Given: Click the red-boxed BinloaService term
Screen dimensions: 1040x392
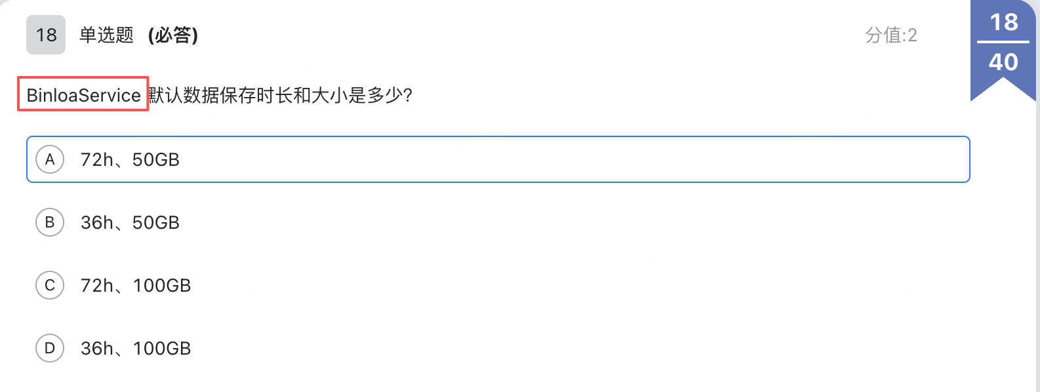Looking at the screenshot, I should [83, 95].
